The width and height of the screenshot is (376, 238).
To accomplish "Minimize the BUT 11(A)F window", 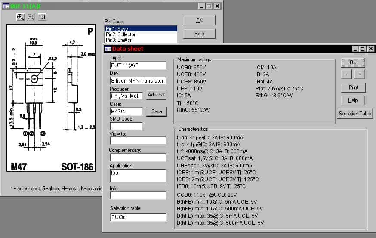I will click(202, 6).
